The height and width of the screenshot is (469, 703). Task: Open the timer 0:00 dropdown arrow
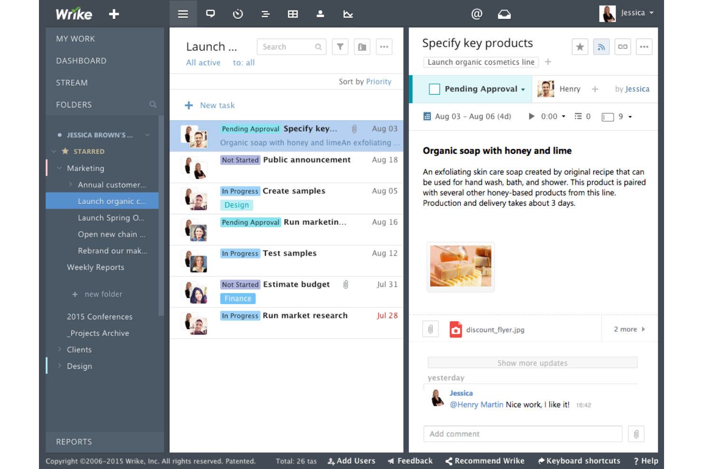pyautogui.click(x=564, y=116)
